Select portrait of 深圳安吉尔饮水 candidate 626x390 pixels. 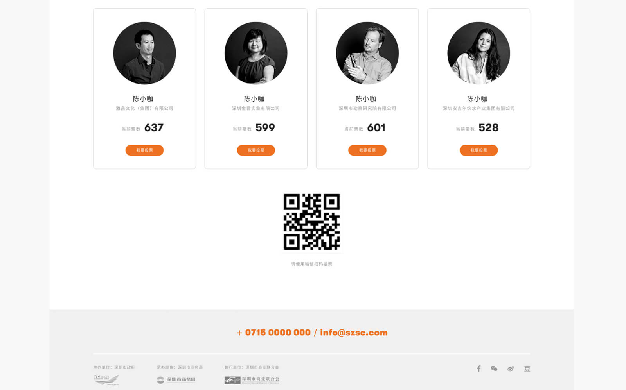pyautogui.click(x=478, y=53)
